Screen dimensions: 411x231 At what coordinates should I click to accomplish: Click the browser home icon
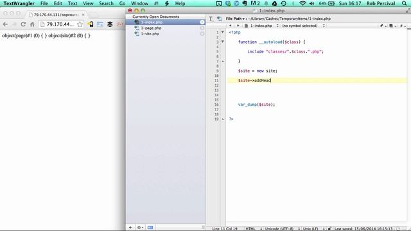[x=32, y=24]
